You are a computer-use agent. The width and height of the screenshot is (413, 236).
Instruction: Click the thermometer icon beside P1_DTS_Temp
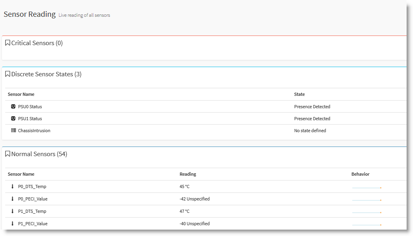pyautogui.click(x=12, y=211)
